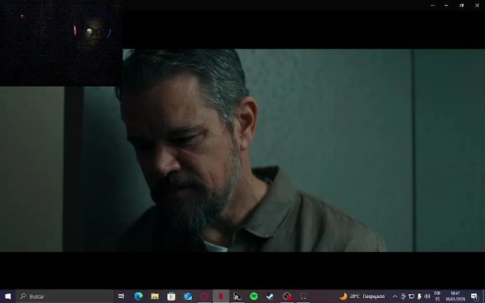Open Microsoft Store from the taskbar
Viewport: 485px width, 303px height.
171,296
